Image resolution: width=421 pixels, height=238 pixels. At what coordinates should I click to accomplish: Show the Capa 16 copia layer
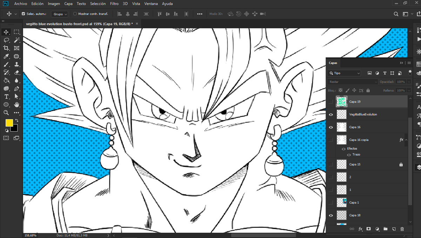[330, 140]
